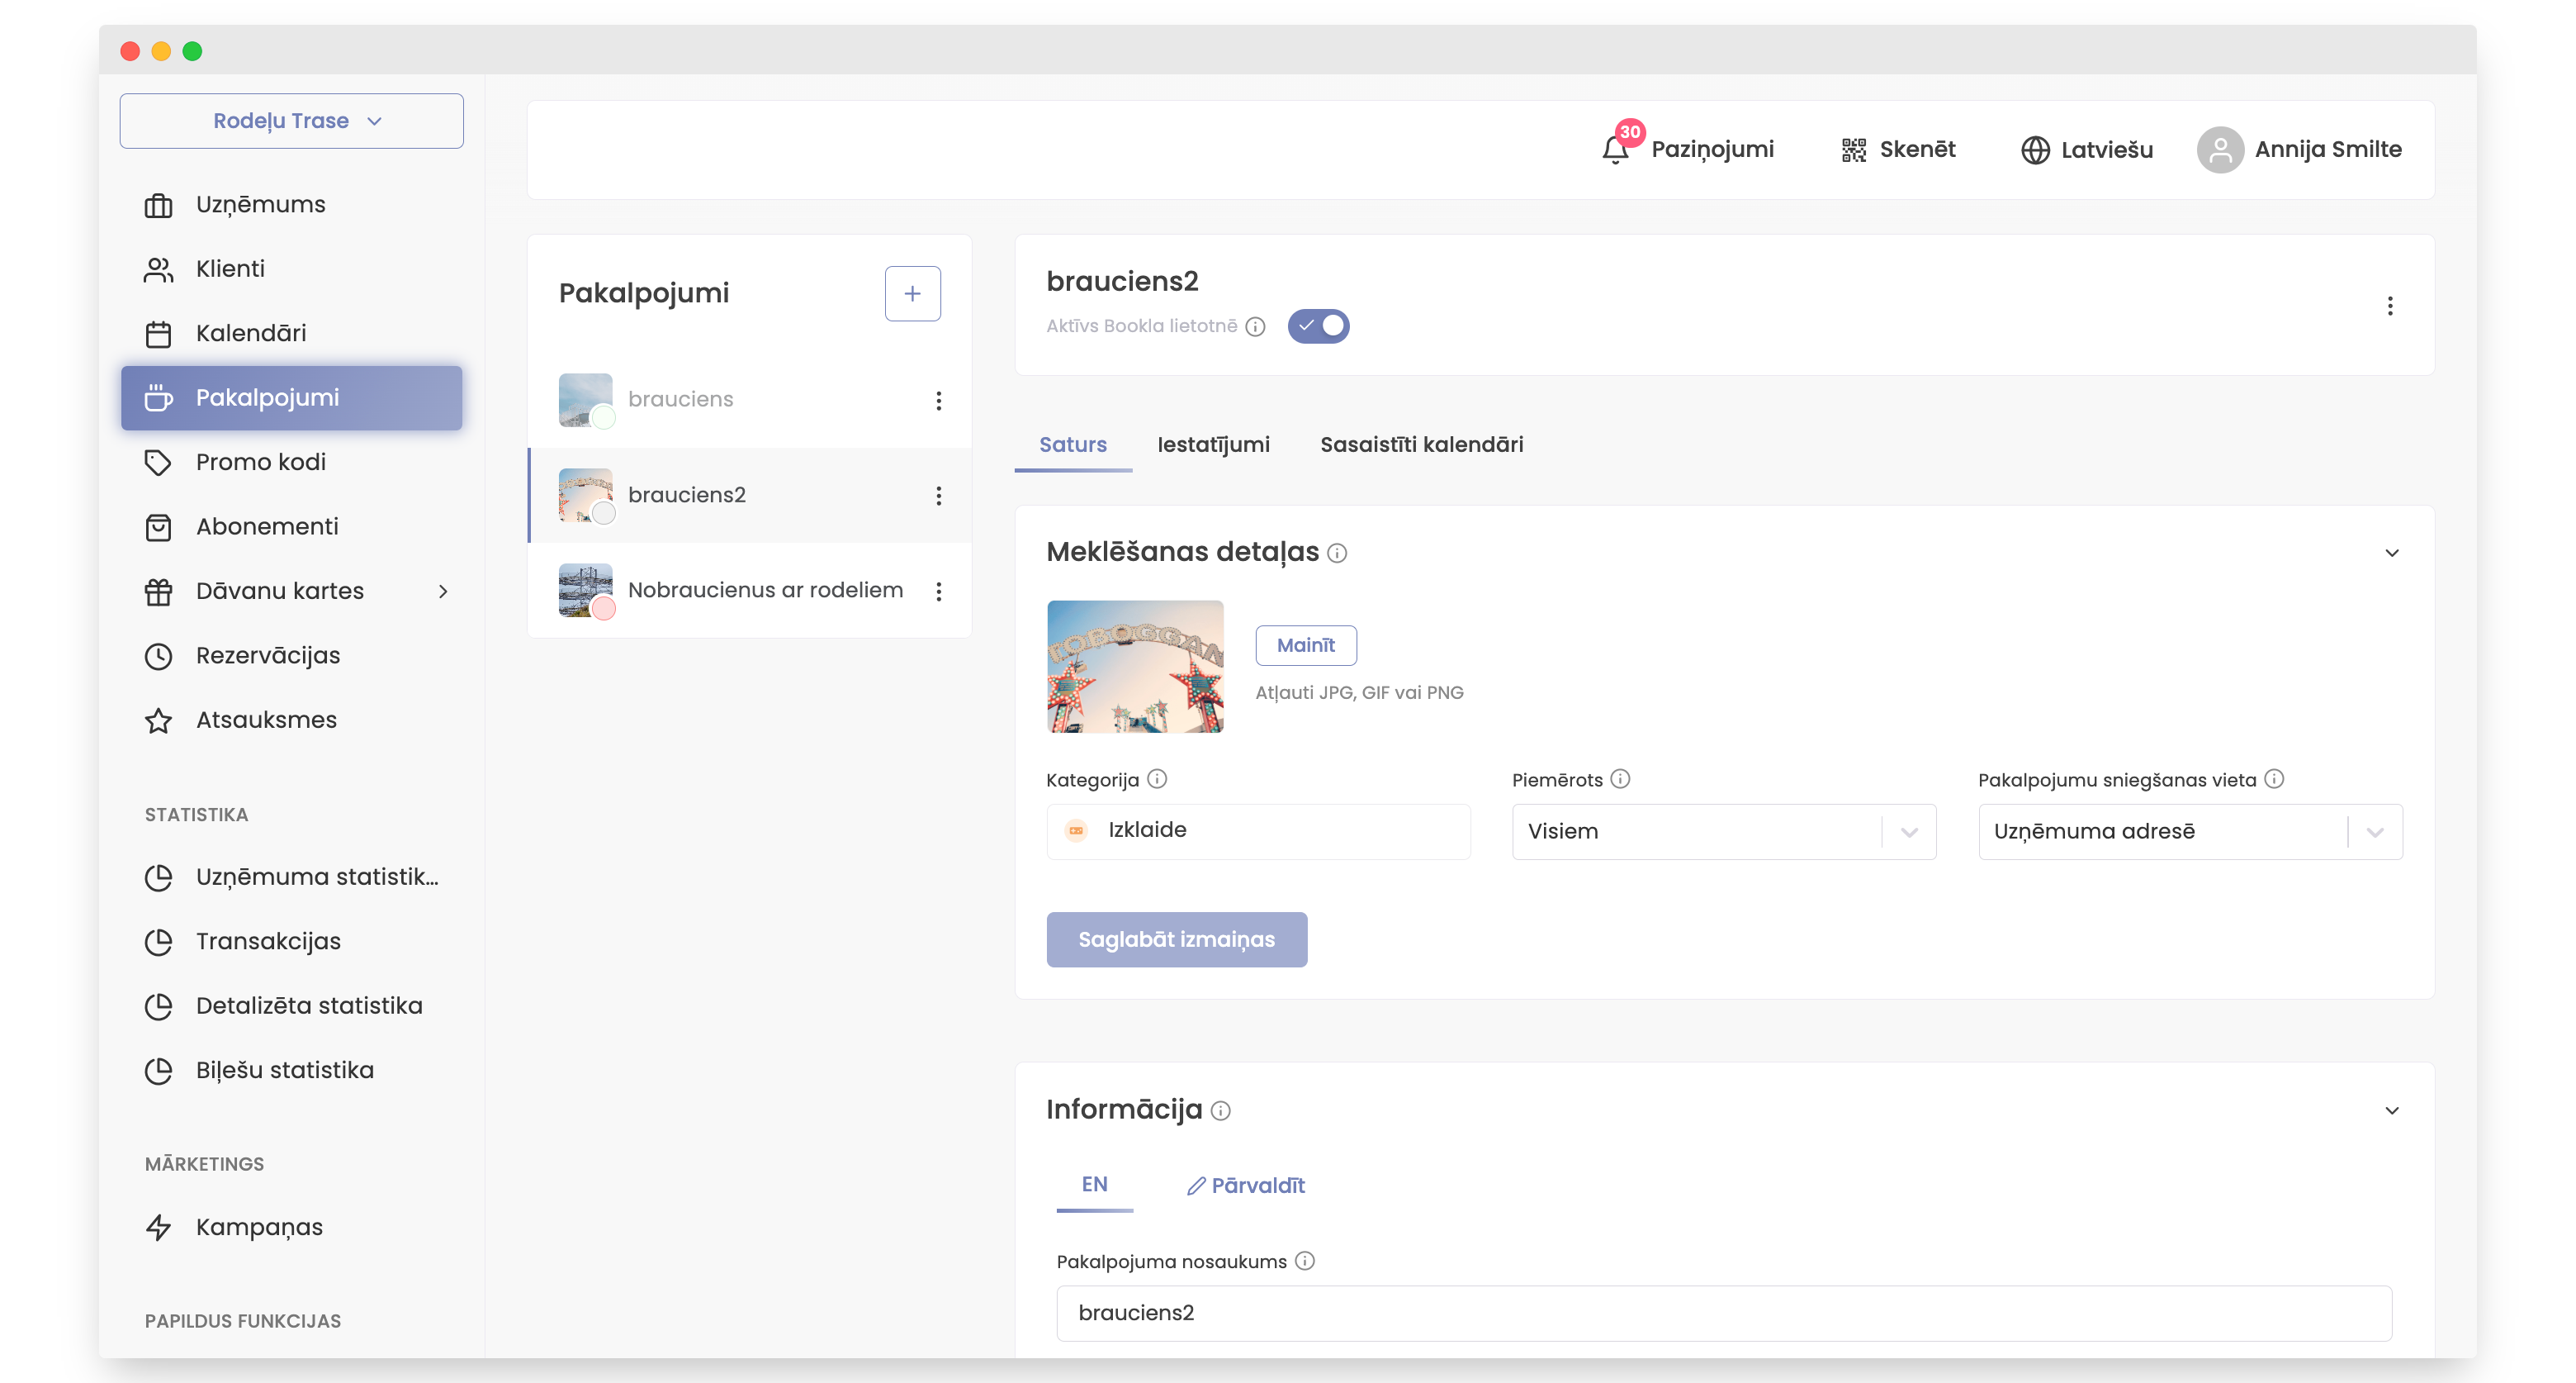Screen dimensions: 2576x1383
Task: Disable the Aktīvs Bookla lietotnē toggle
Action: click(1318, 326)
